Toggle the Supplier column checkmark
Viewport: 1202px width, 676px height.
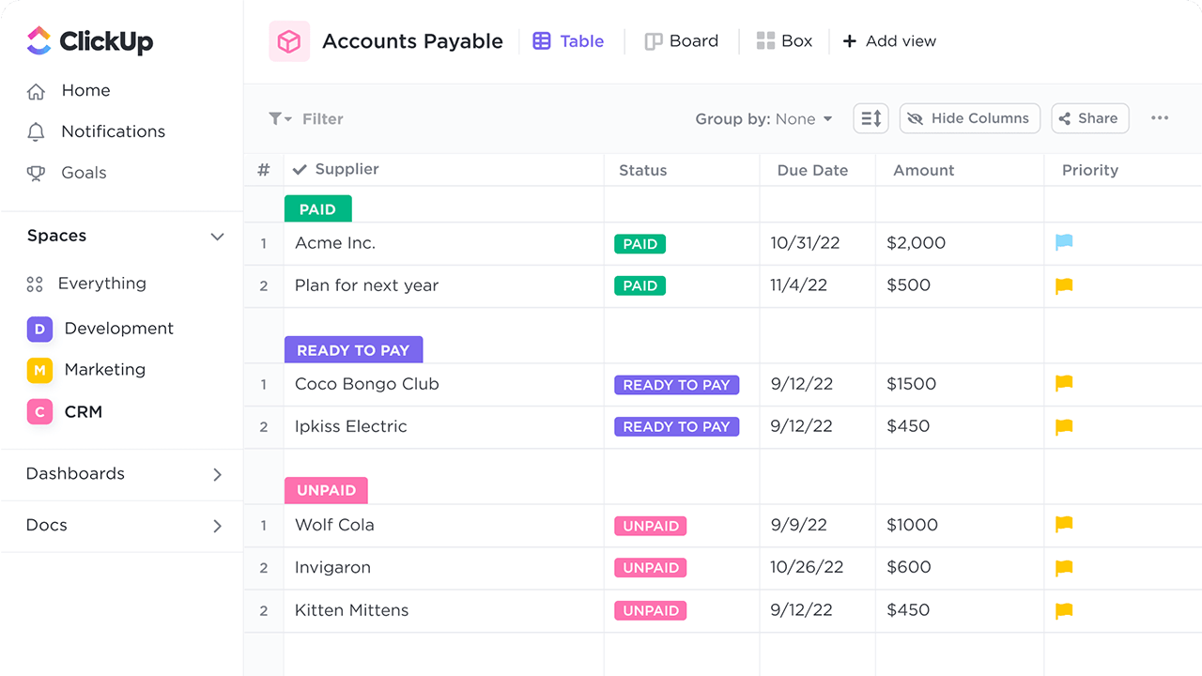tap(300, 170)
